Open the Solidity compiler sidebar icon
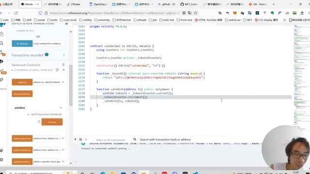 2,53
